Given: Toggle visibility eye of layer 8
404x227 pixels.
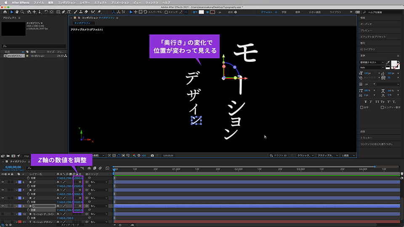Looking at the screenshot, I should [3, 198].
